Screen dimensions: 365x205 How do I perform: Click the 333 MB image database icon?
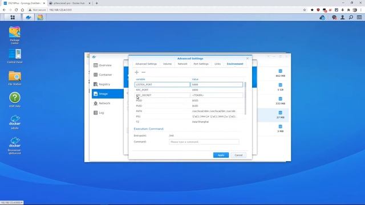[280, 99]
